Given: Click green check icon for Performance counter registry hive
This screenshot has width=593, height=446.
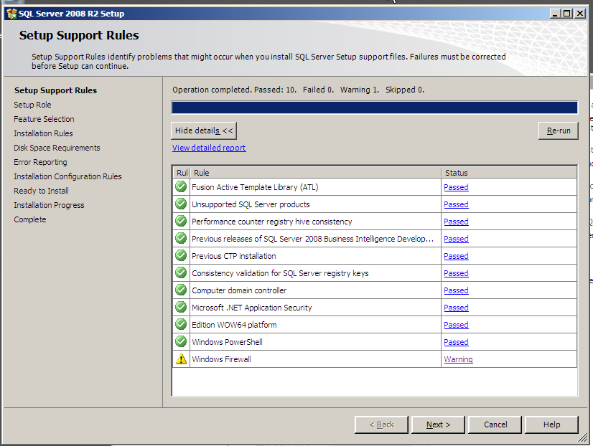Looking at the screenshot, I should click(181, 221).
